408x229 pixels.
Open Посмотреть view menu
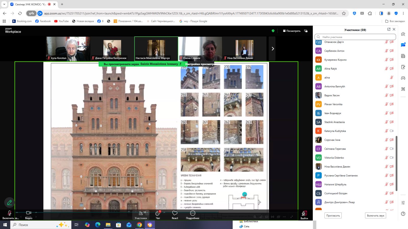tap(291, 31)
